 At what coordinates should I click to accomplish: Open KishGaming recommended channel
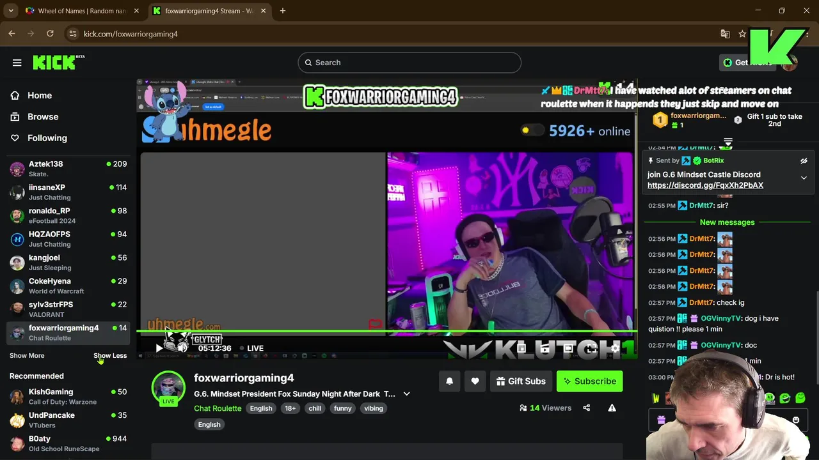pyautogui.click(x=68, y=397)
